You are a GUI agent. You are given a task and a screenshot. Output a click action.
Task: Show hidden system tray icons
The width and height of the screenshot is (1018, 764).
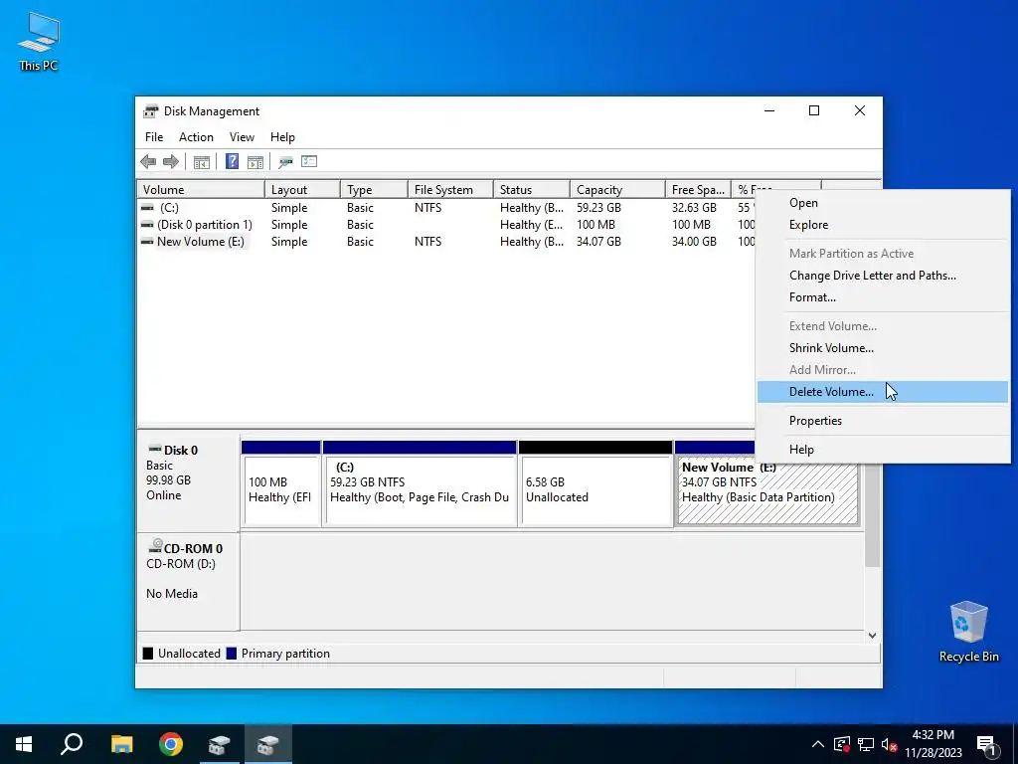(818, 744)
